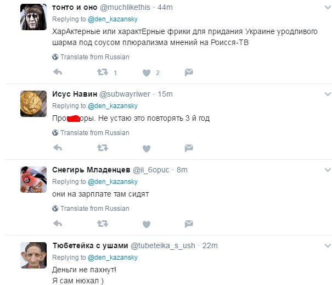This screenshot has height=285, width=332.
Task: Retweet the Снегирь Младенцев tweet
Action: [103, 223]
